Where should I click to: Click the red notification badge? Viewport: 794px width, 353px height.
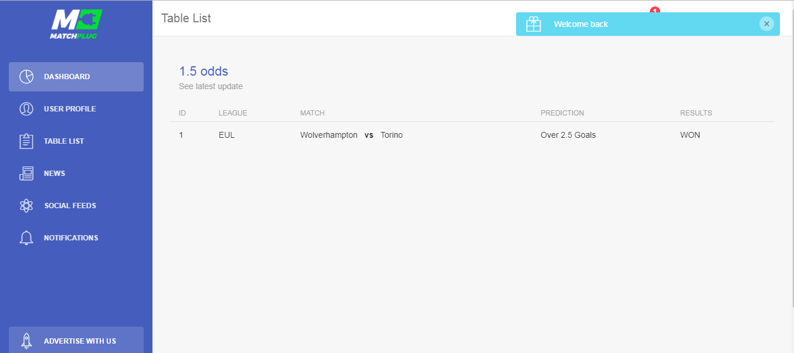pyautogui.click(x=655, y=10)
